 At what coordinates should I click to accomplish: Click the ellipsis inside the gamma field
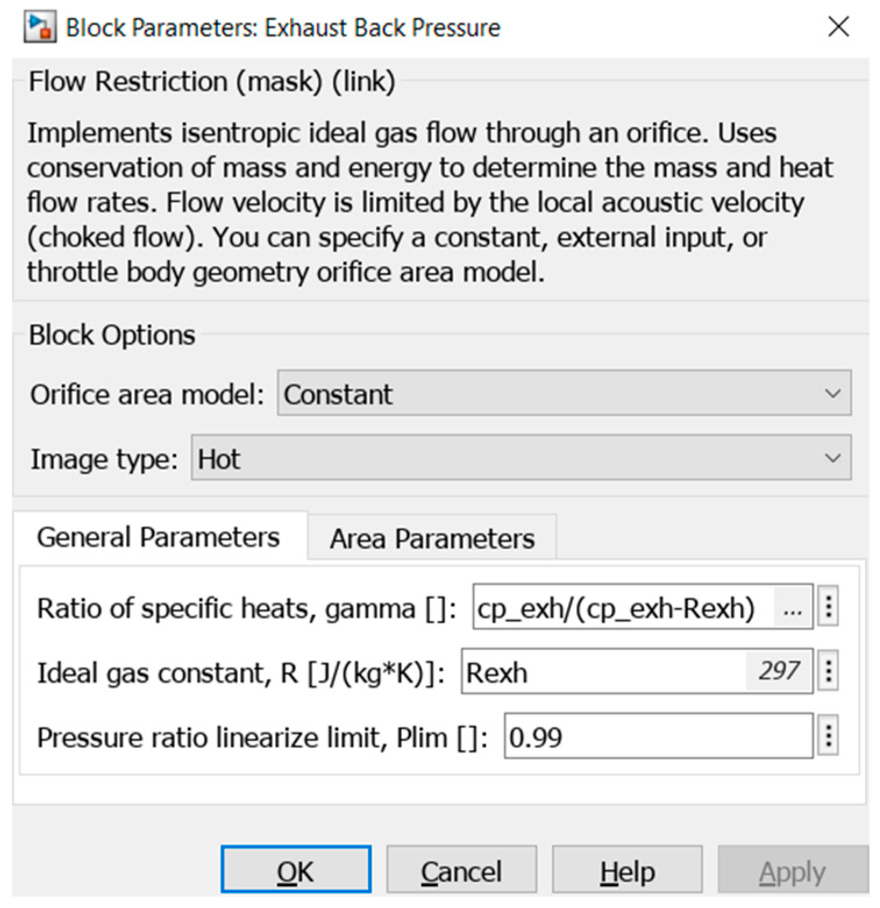tap(792, 609)
